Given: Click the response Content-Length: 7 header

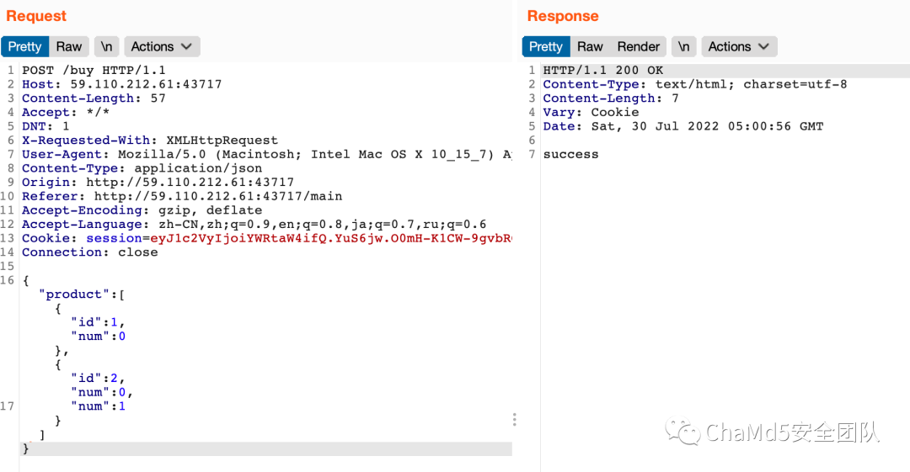Looking at the screenshot, I should pyautogui.click(x=611, y=98).
